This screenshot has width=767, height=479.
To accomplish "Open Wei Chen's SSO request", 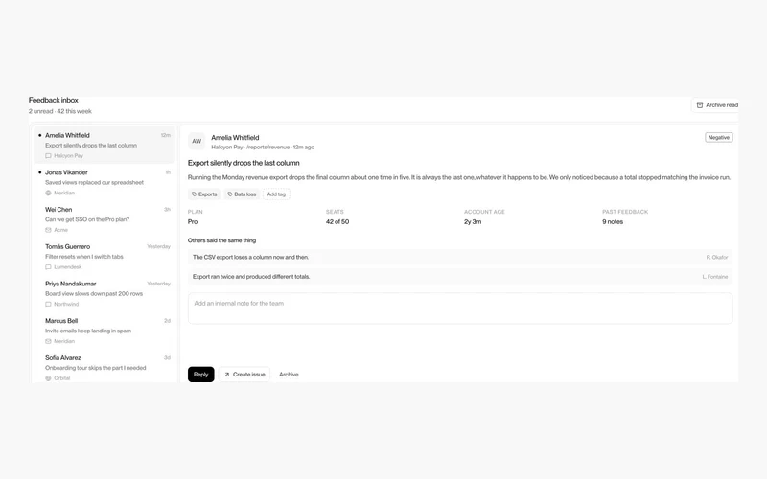I will (105, 219).
